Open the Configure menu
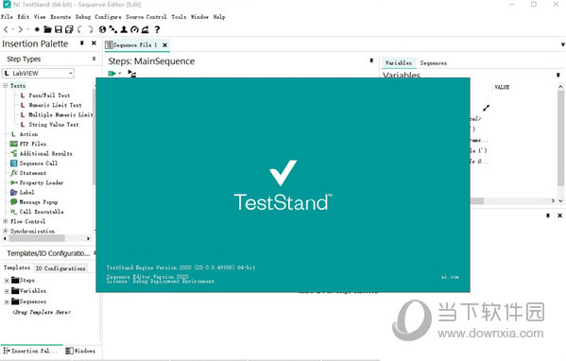 click(x=108, y=17)
